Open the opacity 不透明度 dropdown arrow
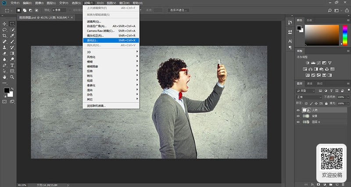 coord(347,97)
